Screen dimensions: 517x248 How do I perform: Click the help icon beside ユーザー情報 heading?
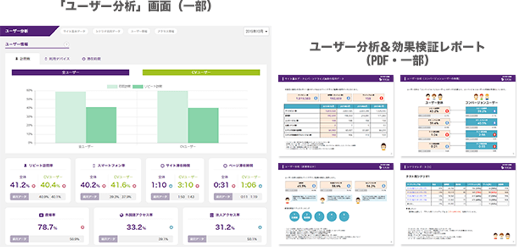(66, 44)
